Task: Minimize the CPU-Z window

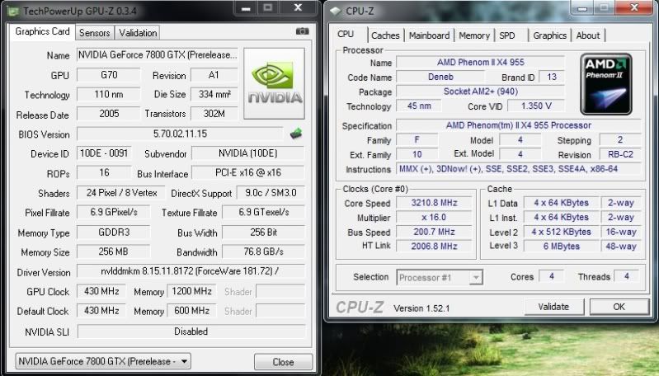Action: pyautogui.click(x=582, y=7)
